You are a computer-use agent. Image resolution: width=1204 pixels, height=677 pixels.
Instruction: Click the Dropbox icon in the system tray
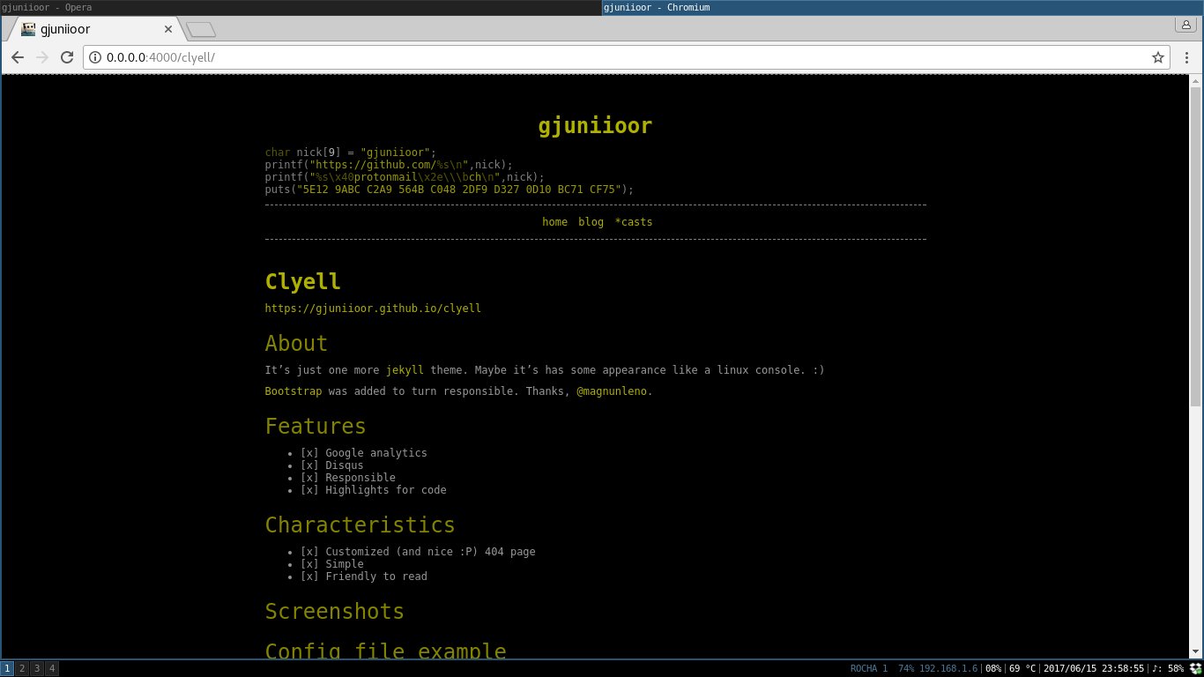[x=1194, y=668]
